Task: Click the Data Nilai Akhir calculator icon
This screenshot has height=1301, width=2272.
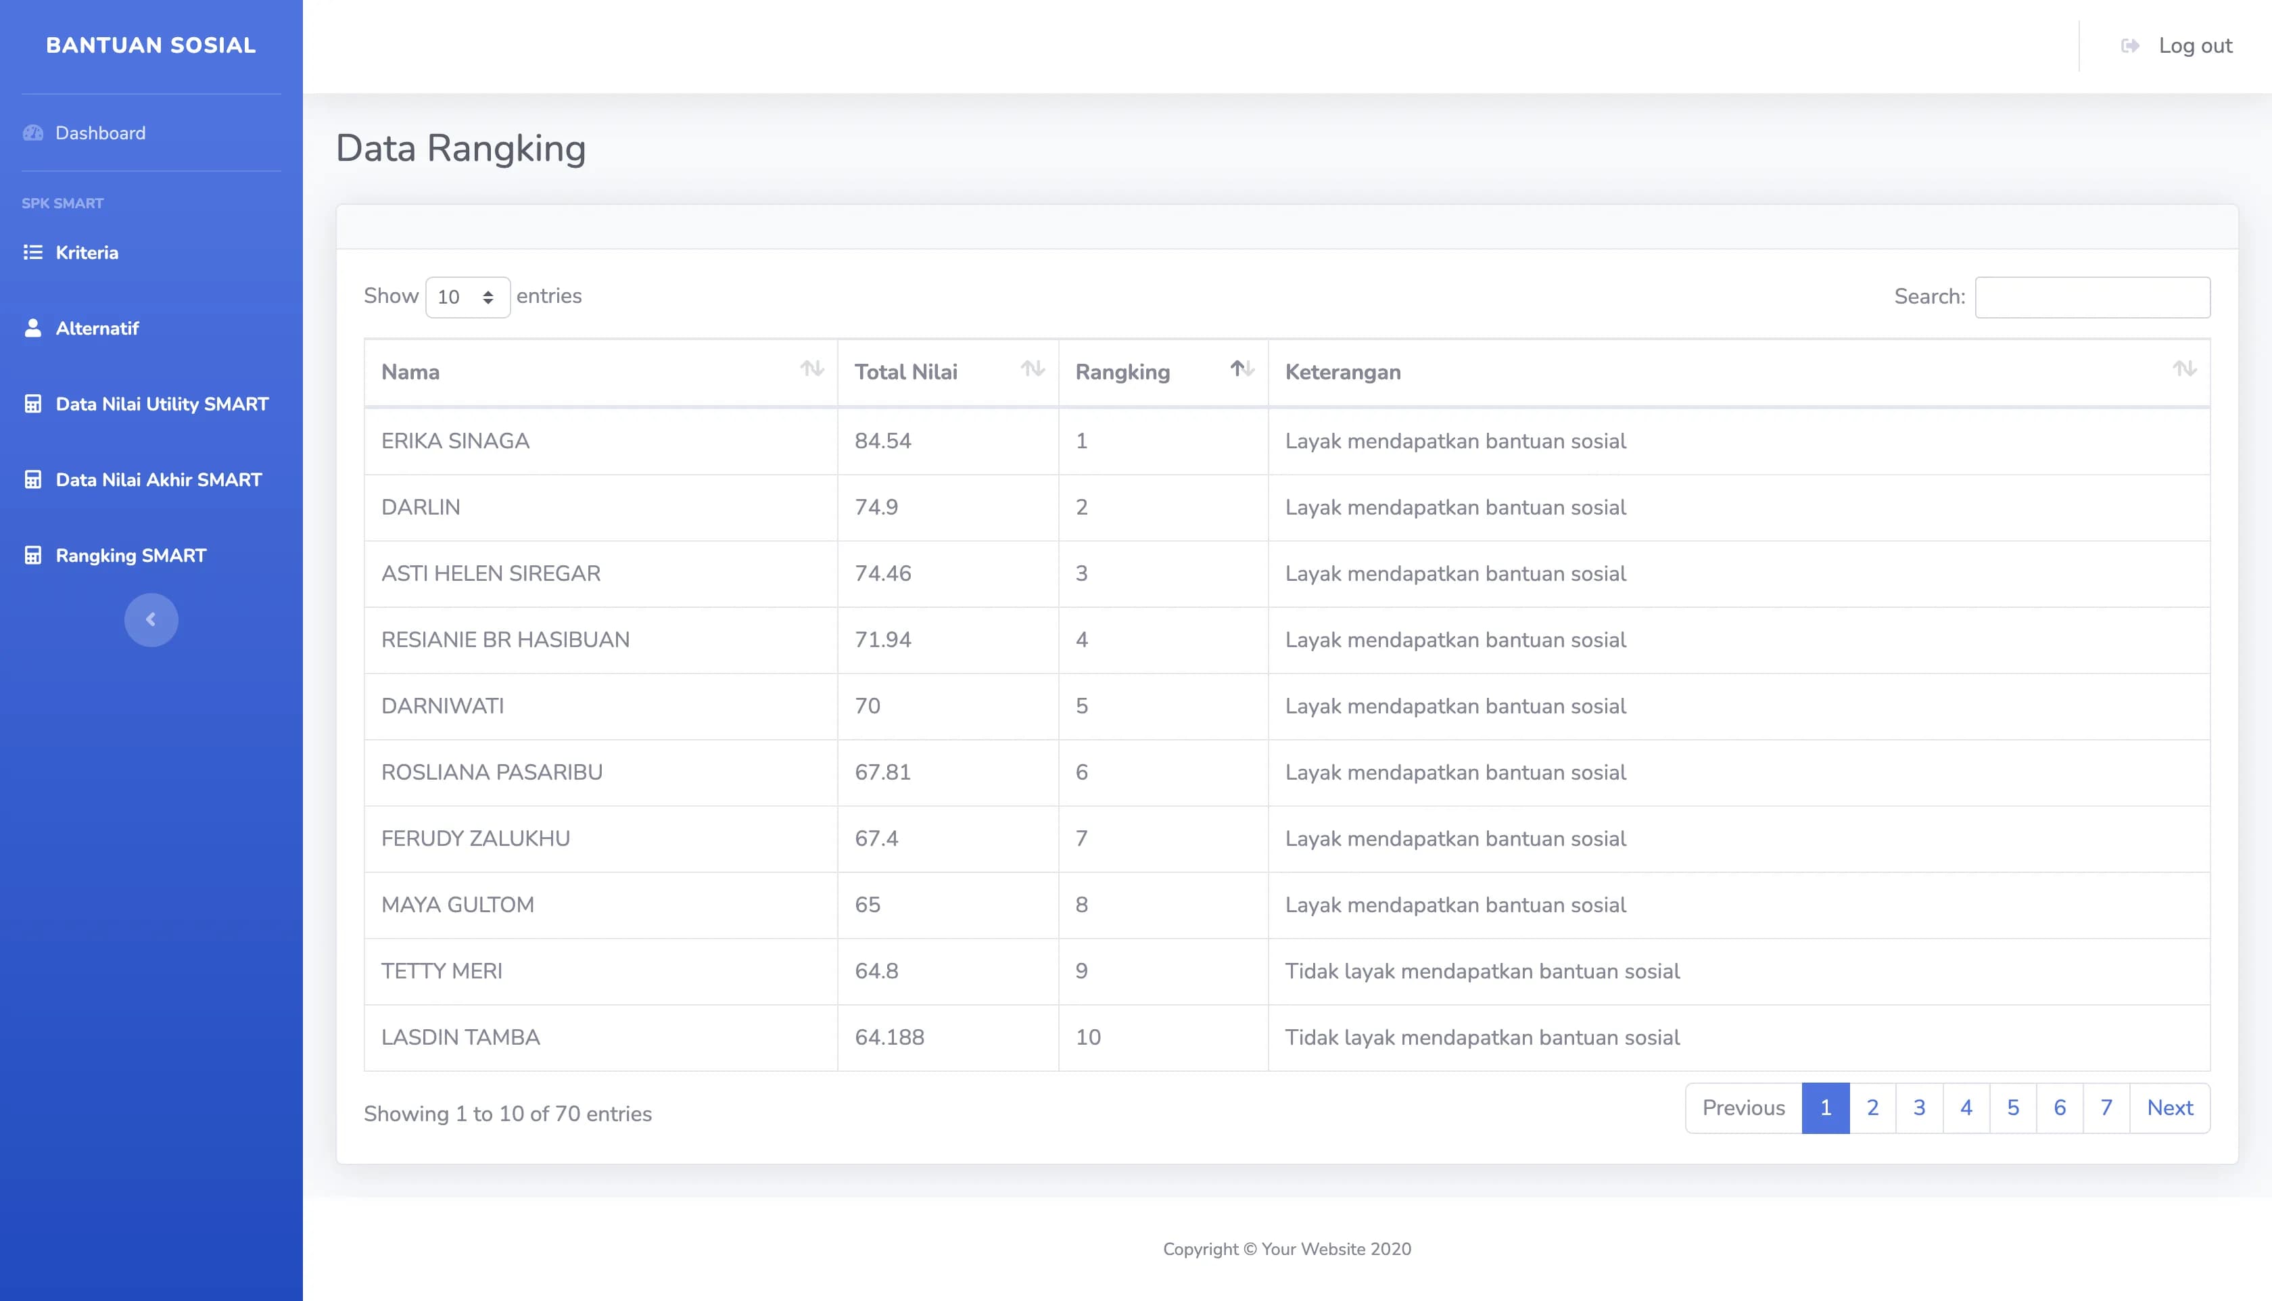Action: (x=33, y=480)
